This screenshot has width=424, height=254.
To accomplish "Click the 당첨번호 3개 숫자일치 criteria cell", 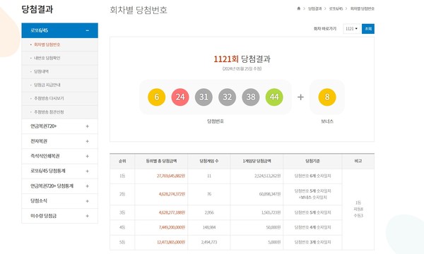I will [x=312, y=242].
